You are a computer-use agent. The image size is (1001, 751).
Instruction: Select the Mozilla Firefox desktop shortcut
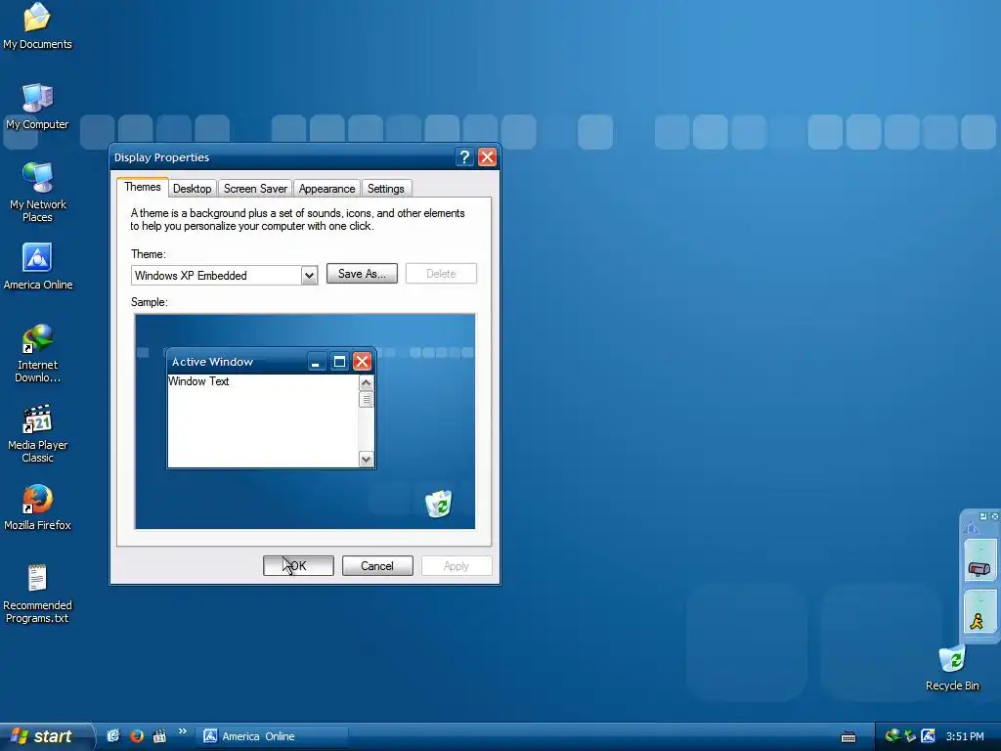37,508
